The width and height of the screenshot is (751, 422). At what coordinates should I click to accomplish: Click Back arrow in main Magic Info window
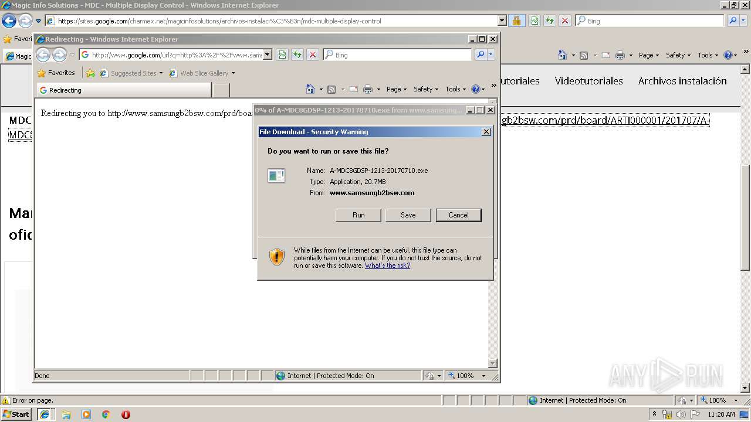click(9, 21)
